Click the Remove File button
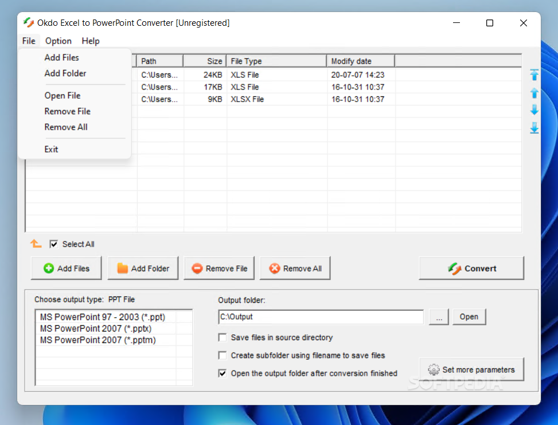Screen dimensions: 558x425 pyautogui.click(x=219, y=268)
